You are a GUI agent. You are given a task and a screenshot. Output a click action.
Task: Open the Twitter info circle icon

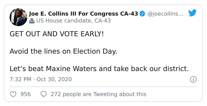193,79
